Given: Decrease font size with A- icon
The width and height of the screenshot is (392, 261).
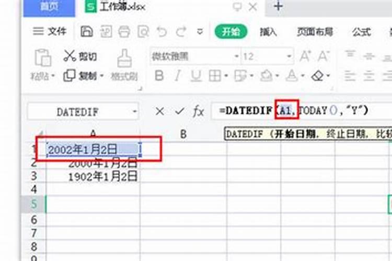Looking at the screenshot, I should pos(324,56).
